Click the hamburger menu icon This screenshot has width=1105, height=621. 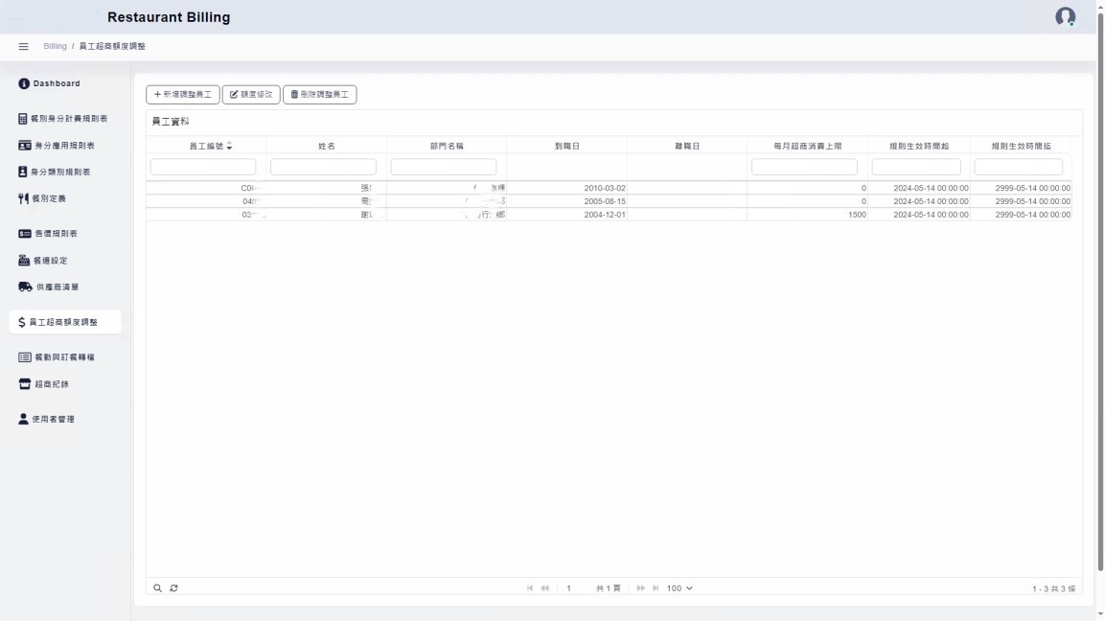pyautogui.click(x=24, y=47)
